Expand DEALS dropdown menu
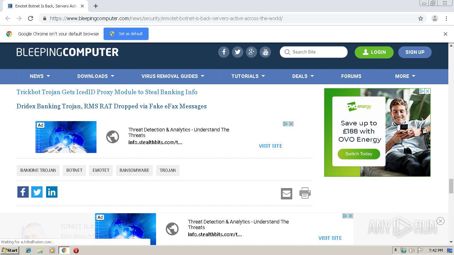Image resolution: width=454 pixels, height=255 pixels. coord(303,76)
